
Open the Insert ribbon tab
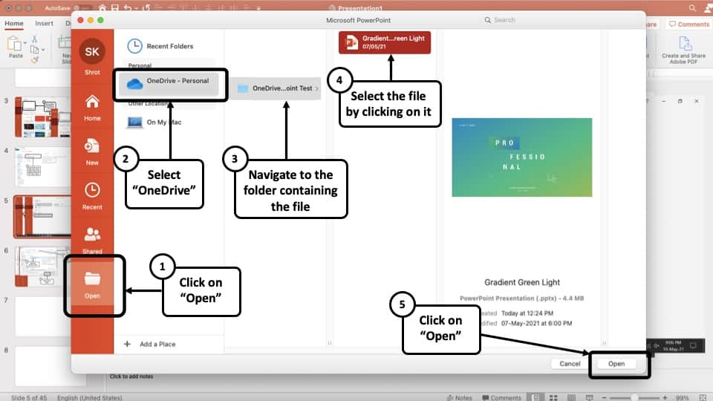click(44, 23)
